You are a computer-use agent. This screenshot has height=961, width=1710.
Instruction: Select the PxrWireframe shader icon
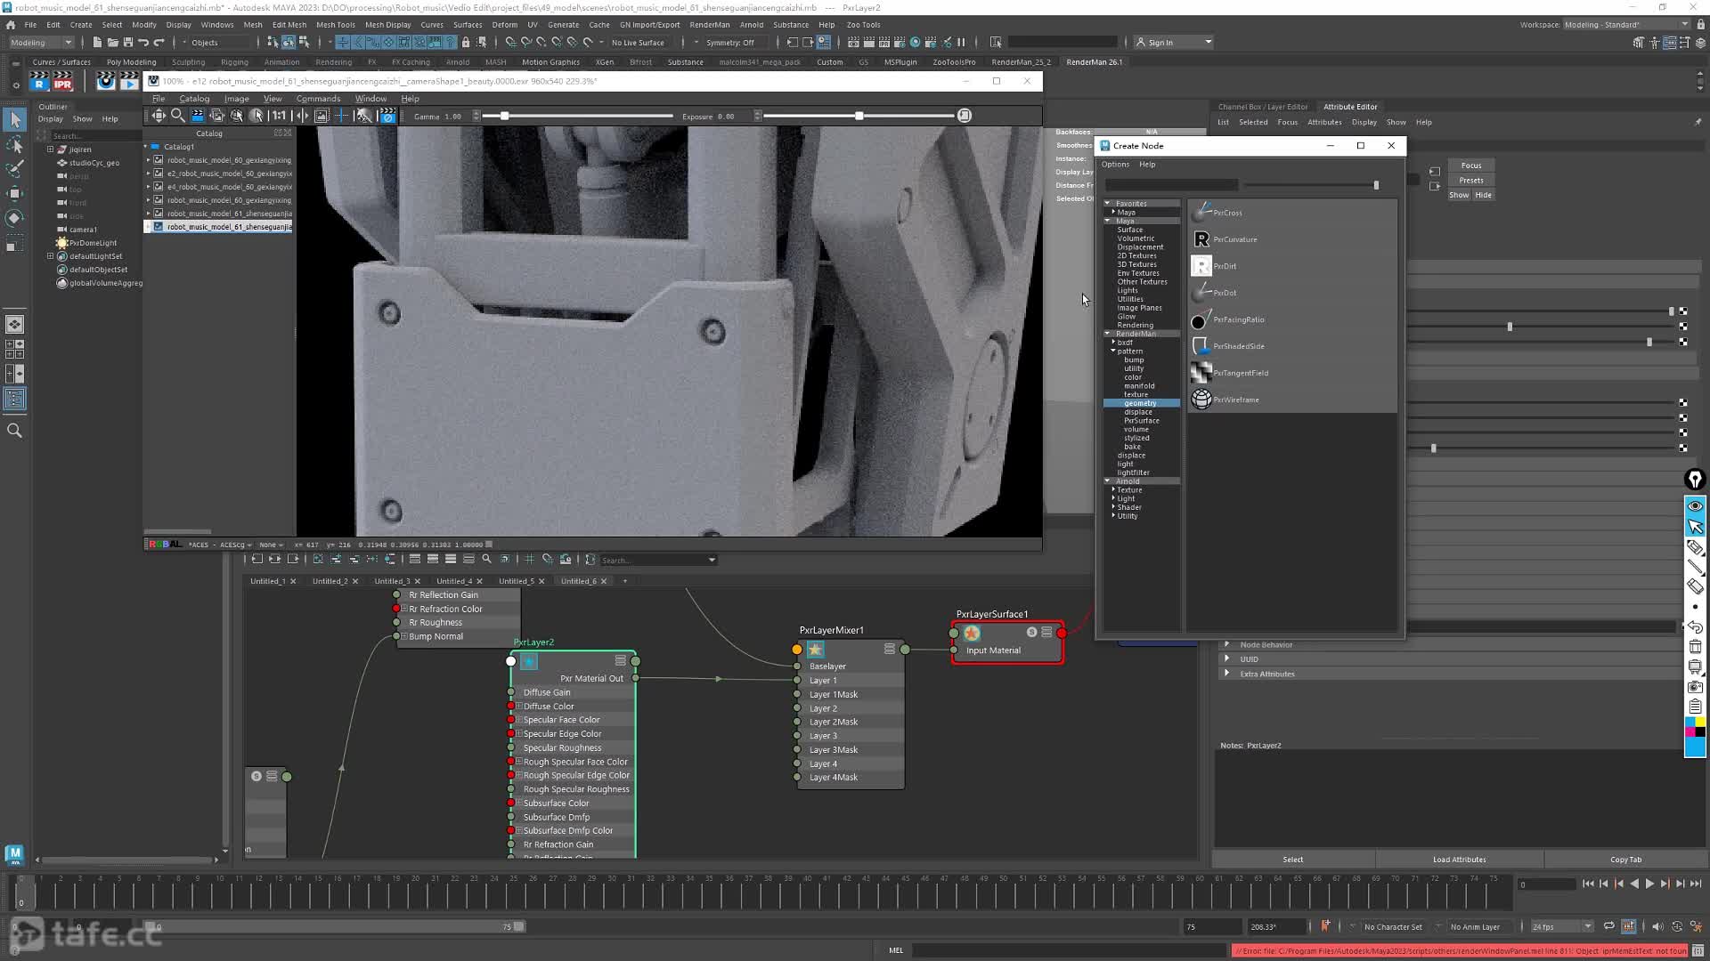(1201, 399)
